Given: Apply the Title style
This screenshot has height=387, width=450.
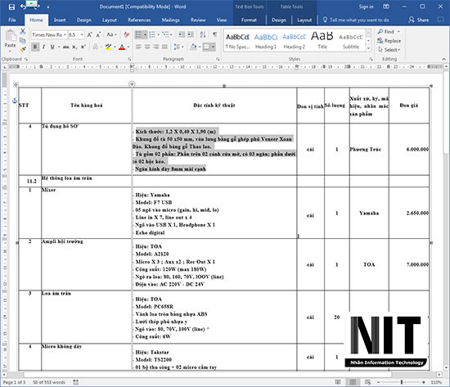Looking at the screenshot, I should pos(322,41).
